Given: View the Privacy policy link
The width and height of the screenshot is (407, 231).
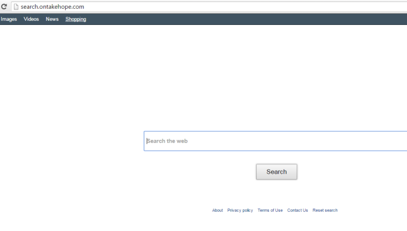Looking at the screenshot, I should [240, 210].
